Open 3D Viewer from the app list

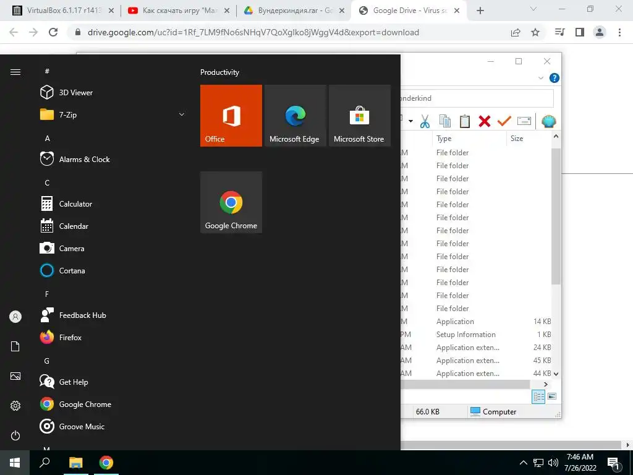pyautogui.click(x=67, y=93)
